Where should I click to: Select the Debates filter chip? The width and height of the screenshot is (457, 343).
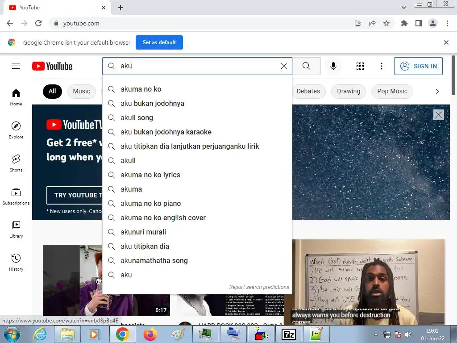coord(308,91)
